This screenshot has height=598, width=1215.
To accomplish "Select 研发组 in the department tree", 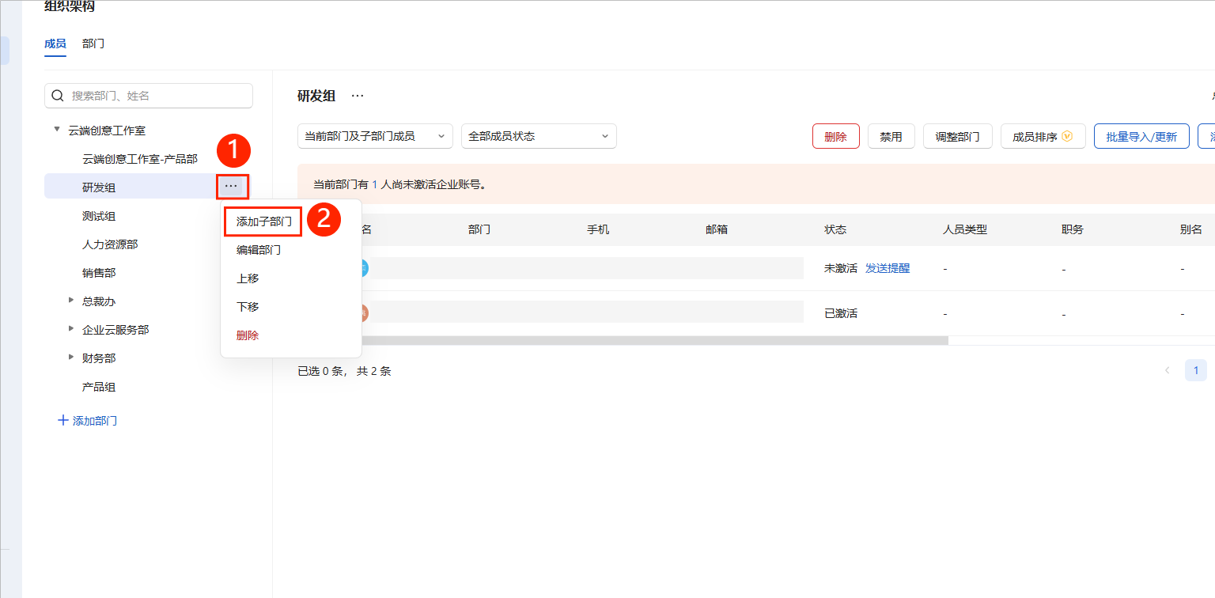I will pyautogui.click(x=99, y=187).
